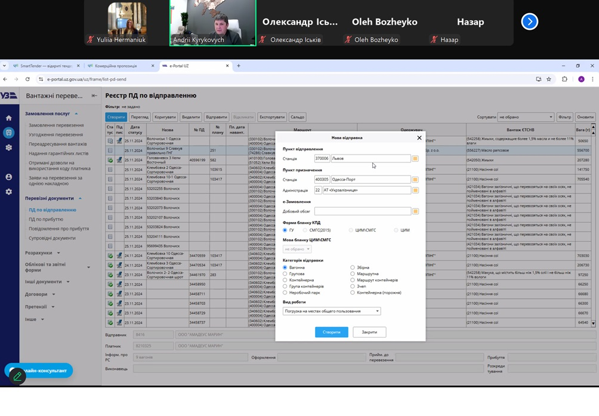Select the СМГС(2015) form radio button
Screen dimensions: 599x416
[x=305, y=230]
